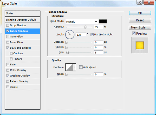Enable the Contour sub-effect checkbox

point(11,53)
